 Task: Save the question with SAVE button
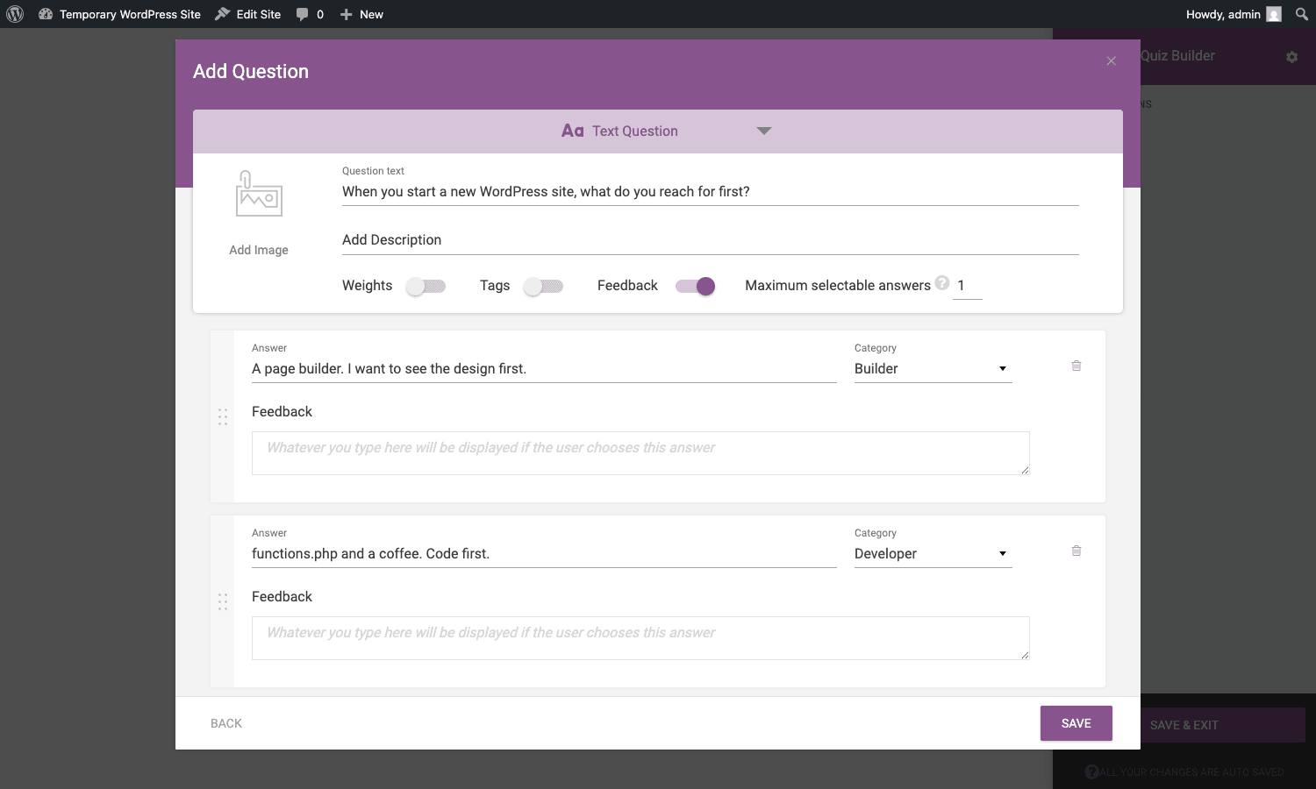(x=1076, y=723)
